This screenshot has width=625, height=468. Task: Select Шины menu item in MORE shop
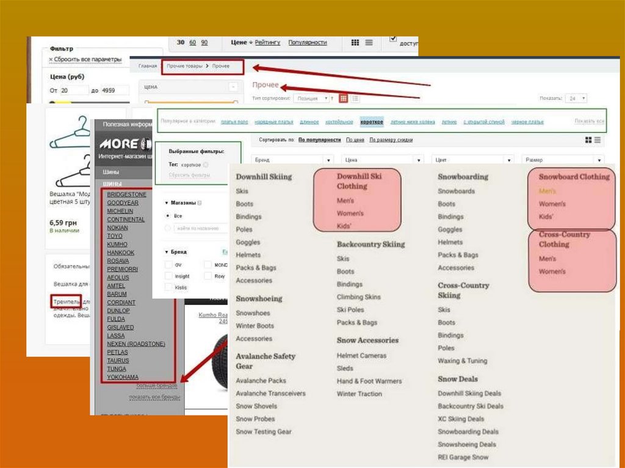111,172
